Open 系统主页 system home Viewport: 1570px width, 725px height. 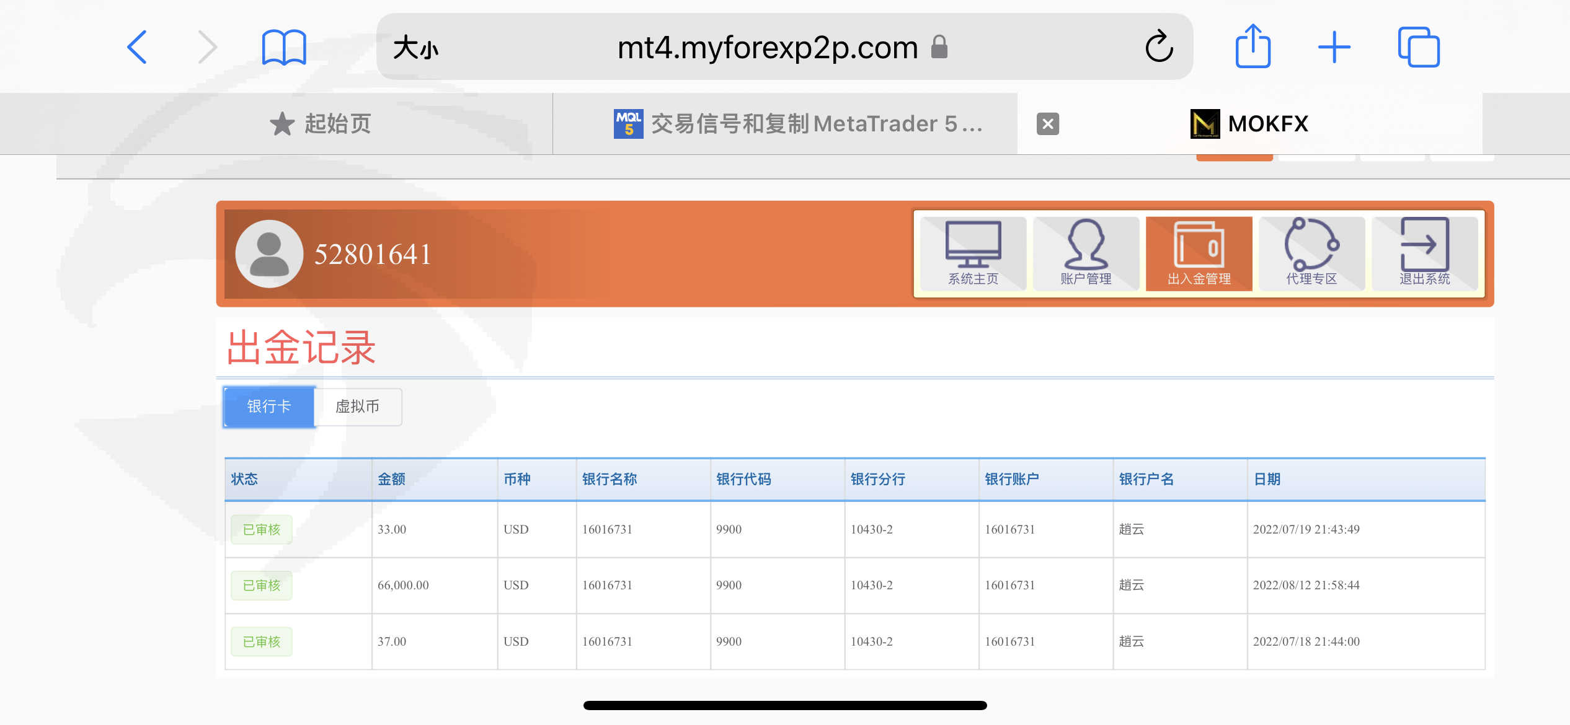973,253
